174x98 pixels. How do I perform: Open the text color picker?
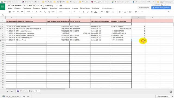[96, 12]
